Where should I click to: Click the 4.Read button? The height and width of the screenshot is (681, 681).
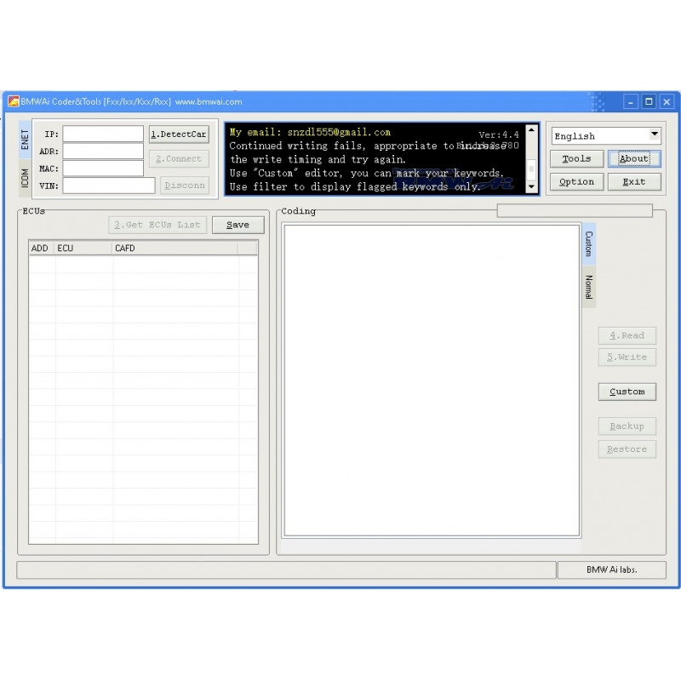coord(627,335)
